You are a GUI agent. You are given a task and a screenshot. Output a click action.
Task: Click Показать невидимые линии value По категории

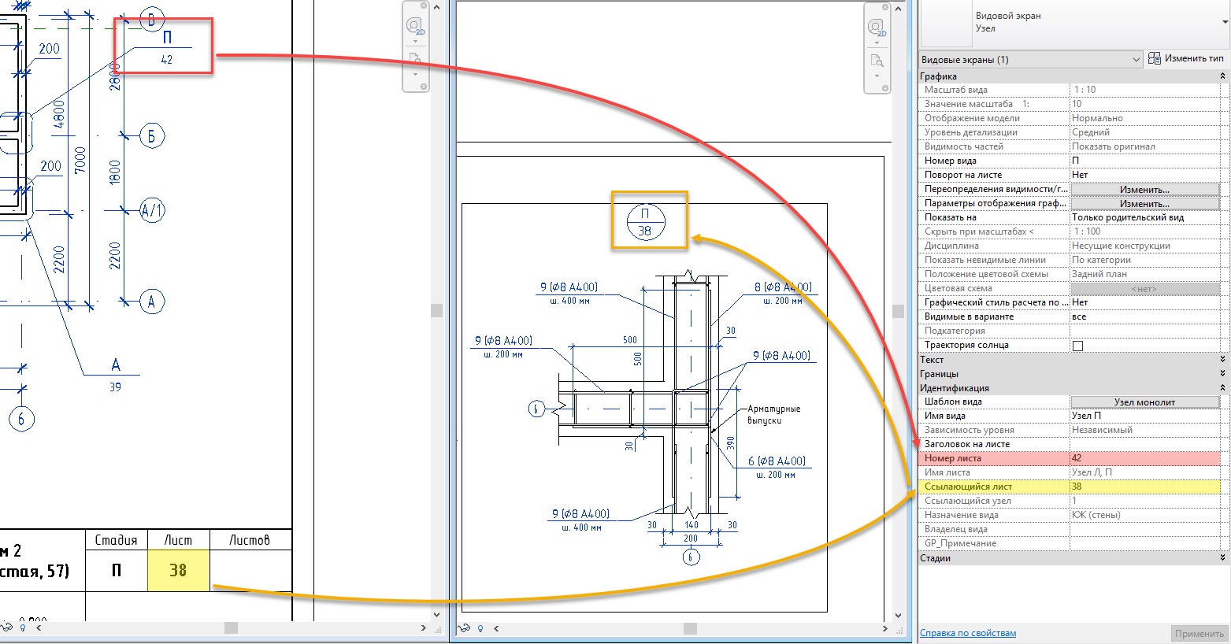pyautogui.click(x=1144, y=260)
